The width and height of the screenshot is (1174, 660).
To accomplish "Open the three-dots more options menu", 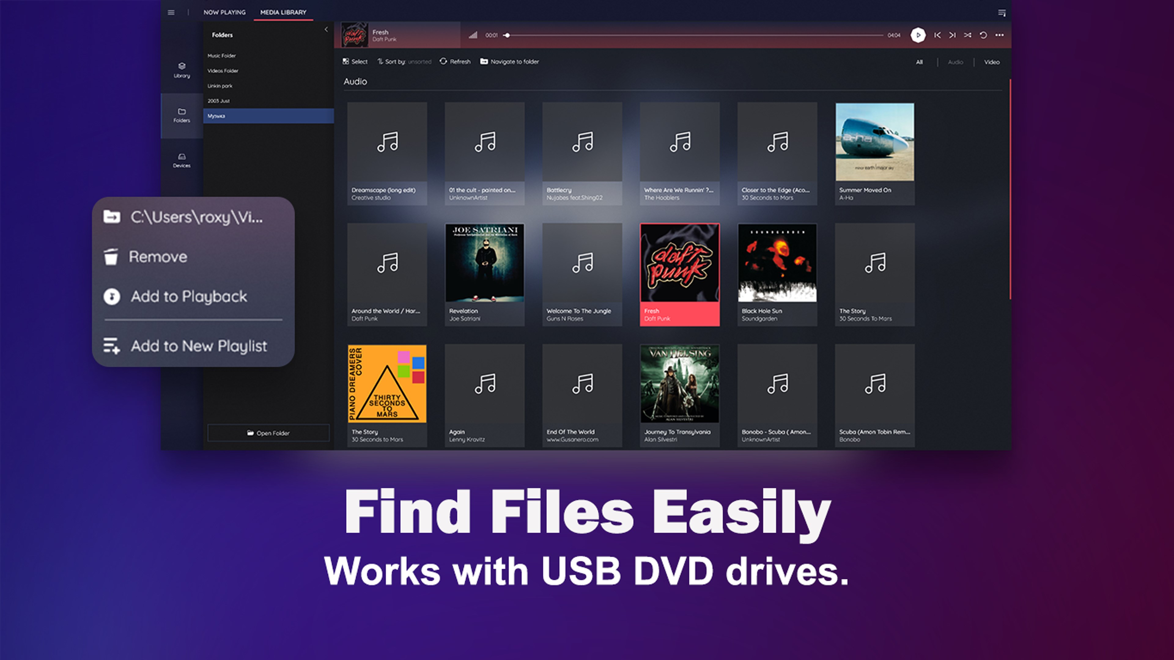I will pyautogui.click(x=999, y=35).
